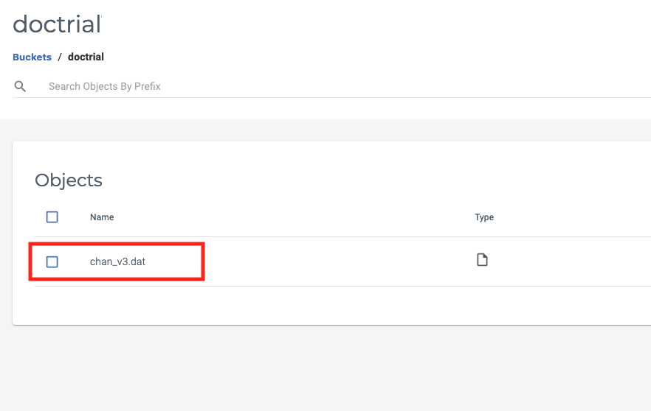Click the breadcrumb slash separator

60,57
